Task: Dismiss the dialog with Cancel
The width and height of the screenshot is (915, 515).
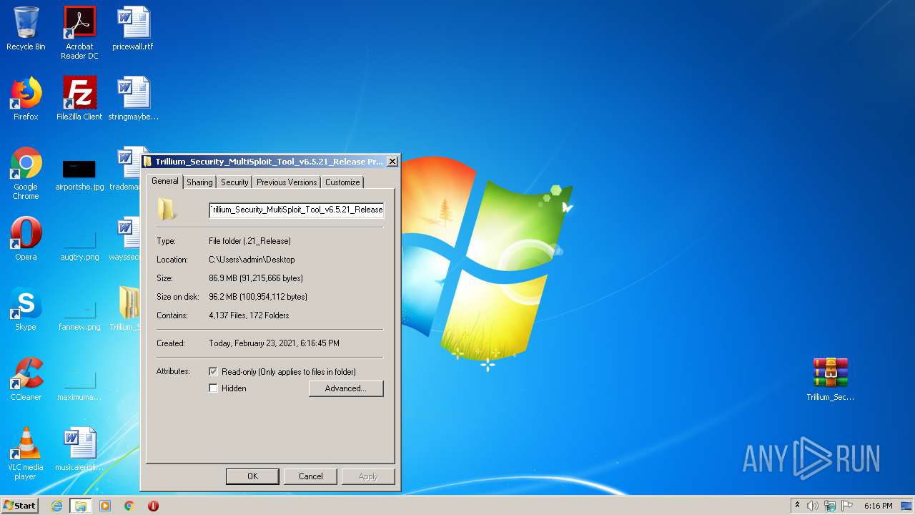Action: [x=310, y=476]
